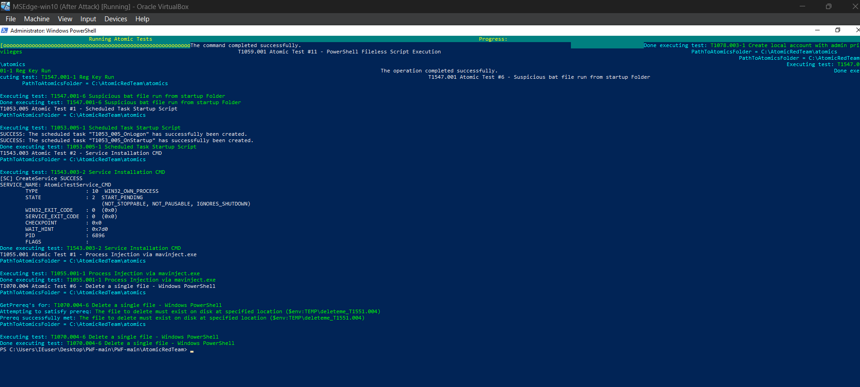Restore down the Administrator PowerShell window
Viewport: 860px width, 387px height.
(x=838, y=30)
